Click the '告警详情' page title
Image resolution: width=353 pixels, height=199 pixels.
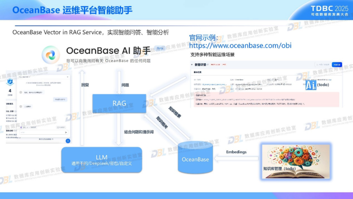point(200,65)
